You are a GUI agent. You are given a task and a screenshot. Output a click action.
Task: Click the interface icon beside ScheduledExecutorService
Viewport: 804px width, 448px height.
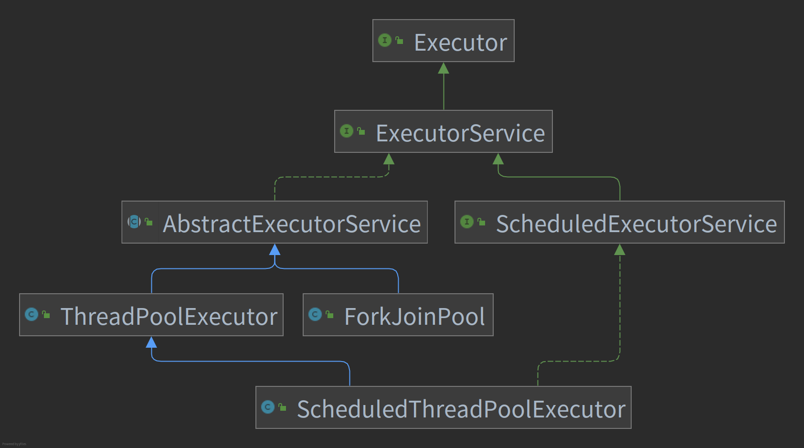point(467,222)
